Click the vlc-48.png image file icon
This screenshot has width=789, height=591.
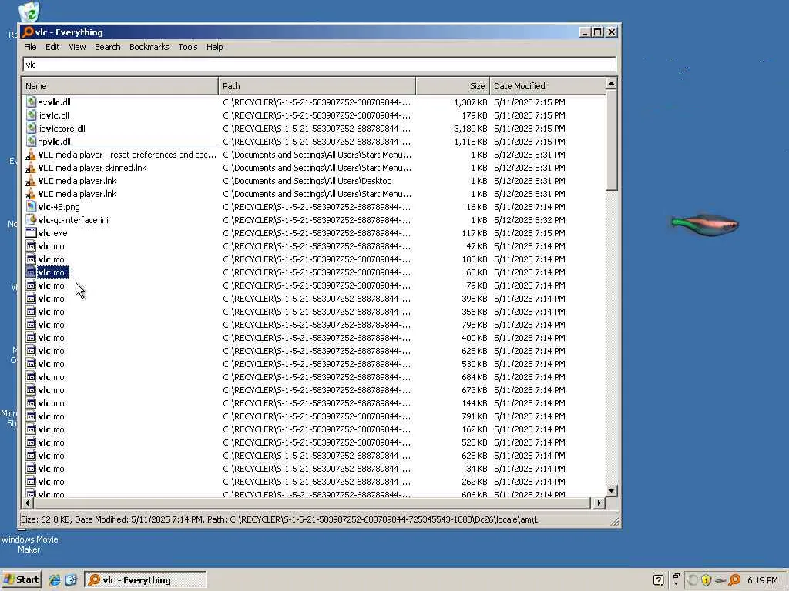pyautogui.click(x=31, y=206)
